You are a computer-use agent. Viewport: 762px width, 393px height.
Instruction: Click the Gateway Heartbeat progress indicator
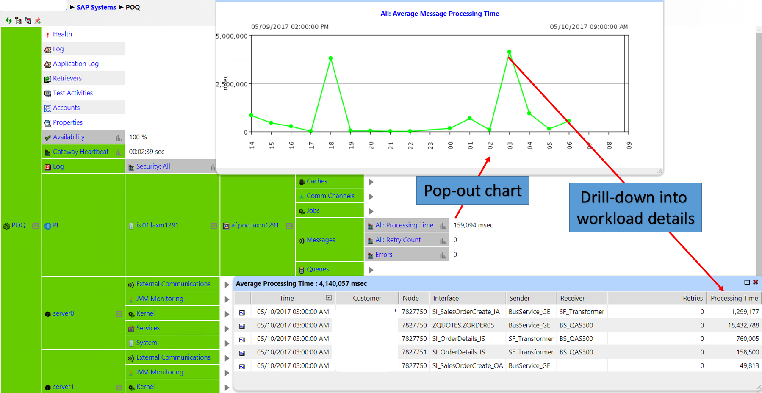118,152
